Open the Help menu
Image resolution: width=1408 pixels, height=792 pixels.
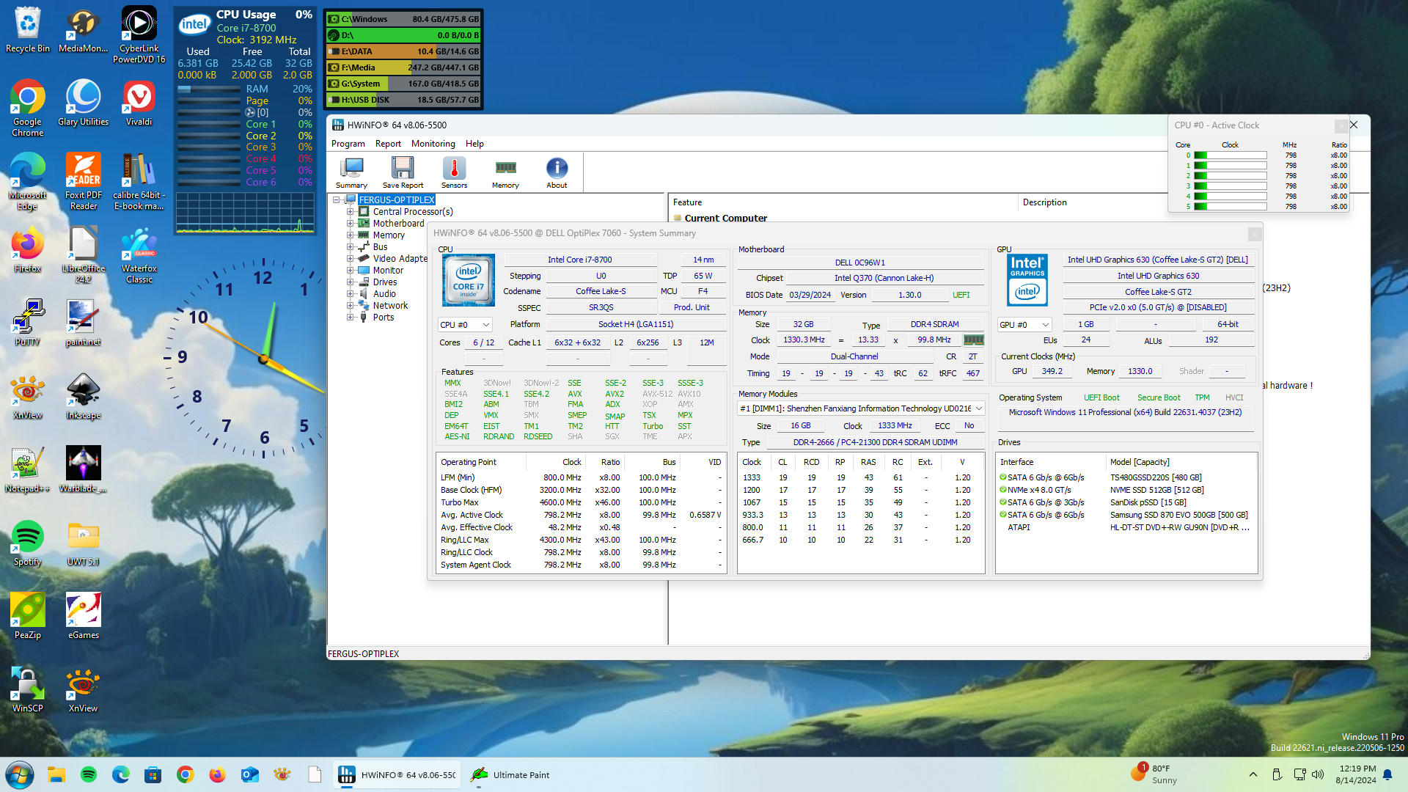pyautogui.click(x=474, y=144)
